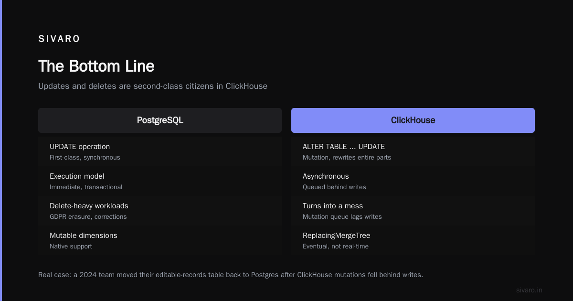Image resolution: width=573 pixels, height=301 pixels.
Task: Click 'Mutation queue lags writes' description
Action: coord(342,216)
